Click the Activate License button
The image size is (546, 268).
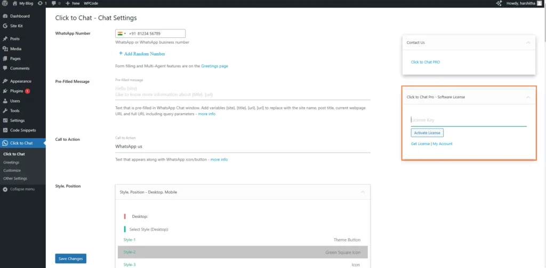pyautogui.click(x=427, y=133)
